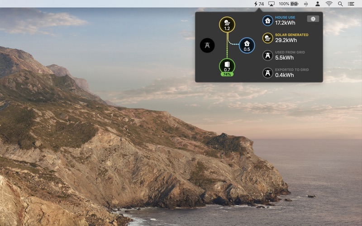The height and width of the screenshot is (226, 362).
Task: Open the settings gear in the energy popup
Action: click(x=313, y=19)
